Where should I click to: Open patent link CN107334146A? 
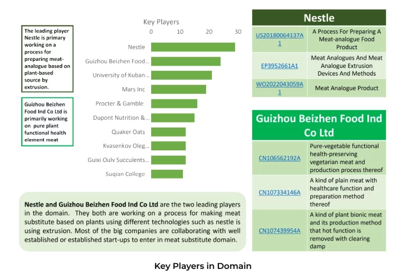(x=279, y=192)
